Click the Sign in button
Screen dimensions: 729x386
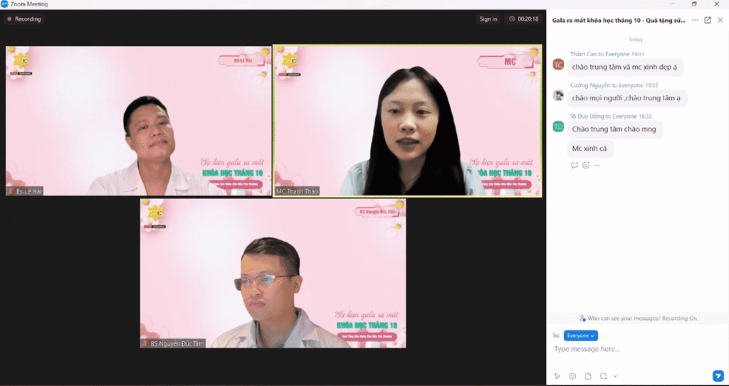(x=488, y=19)
